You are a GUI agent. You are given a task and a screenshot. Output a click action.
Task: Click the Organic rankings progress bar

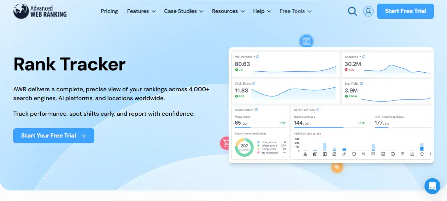[x=330, y=127]
